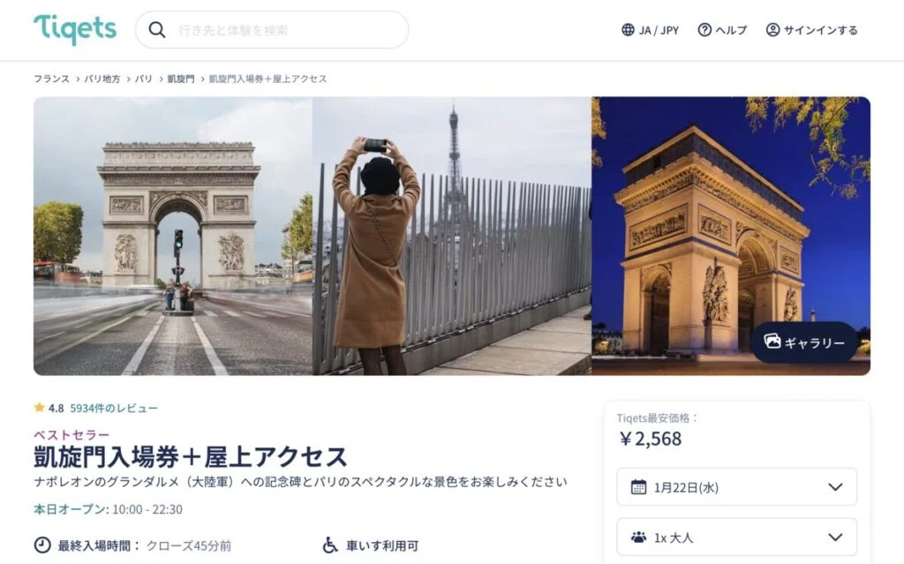This screenshot has width=904, height=564.
Task: Click the user account icon
Action: pos(772,30)
